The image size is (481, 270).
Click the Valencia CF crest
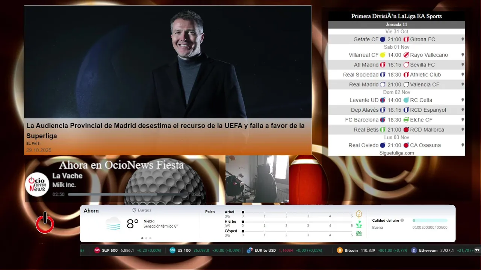click(x=406, y=84)
